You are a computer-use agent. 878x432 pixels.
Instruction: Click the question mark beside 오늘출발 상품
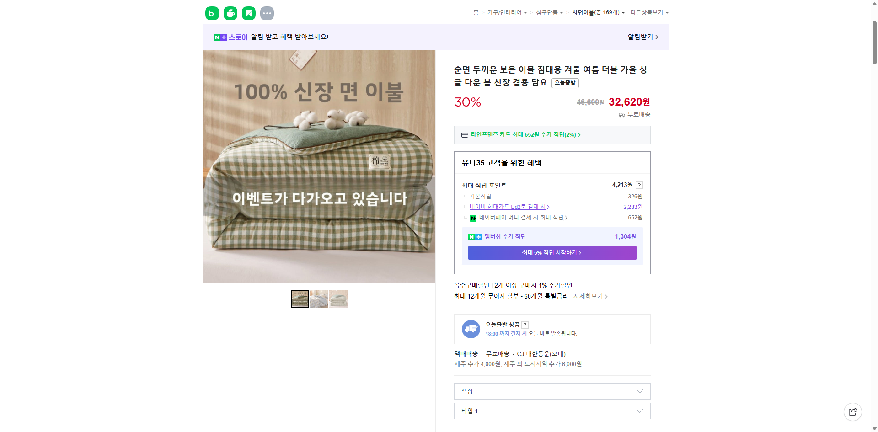tap(525, 325)
